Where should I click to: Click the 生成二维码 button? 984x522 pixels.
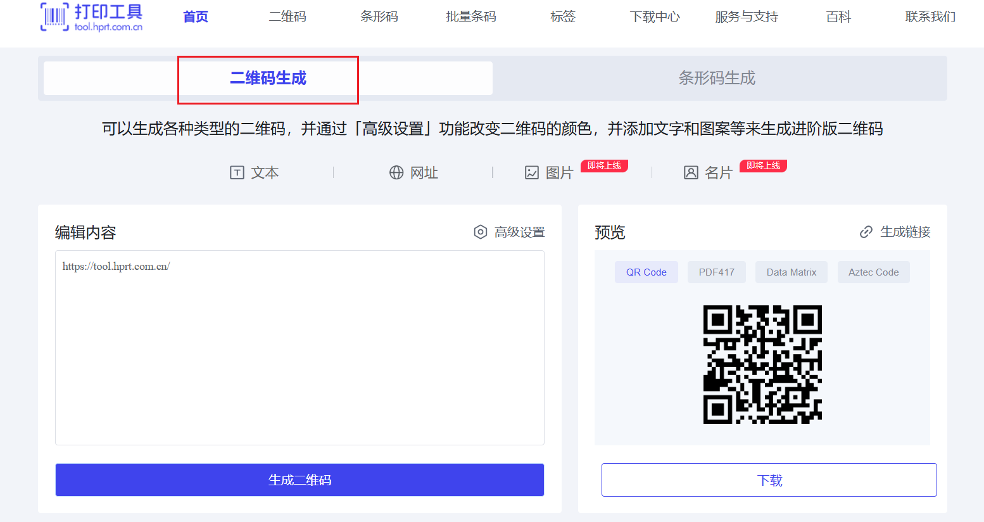[x=300, y=480]
